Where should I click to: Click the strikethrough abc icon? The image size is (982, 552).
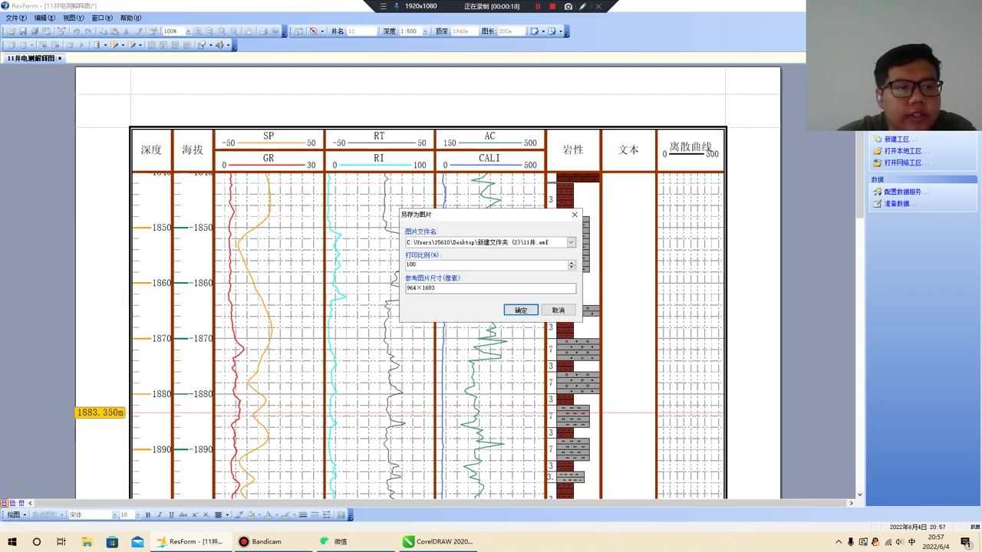tap(183, 514)
